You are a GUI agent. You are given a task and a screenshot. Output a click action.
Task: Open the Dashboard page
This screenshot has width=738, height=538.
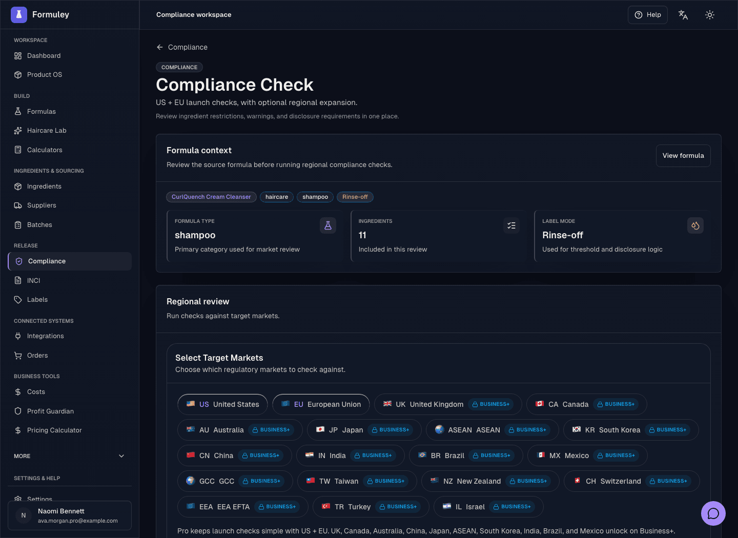point(70,56)
